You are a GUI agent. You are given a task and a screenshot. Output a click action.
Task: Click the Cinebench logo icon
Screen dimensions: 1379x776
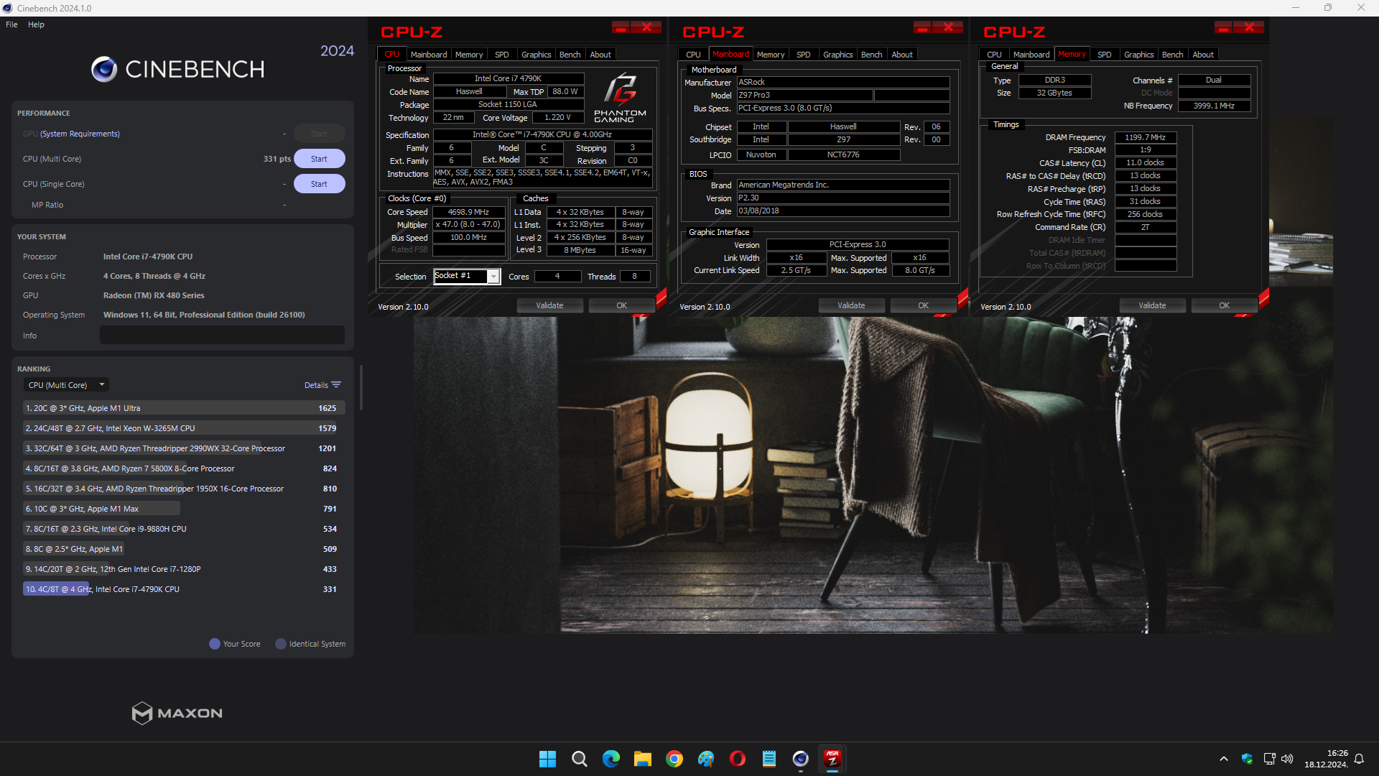tap(104, 69)
